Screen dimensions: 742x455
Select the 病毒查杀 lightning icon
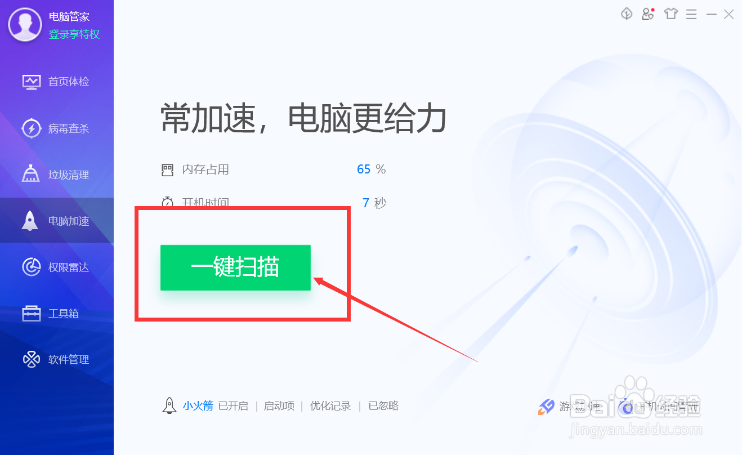click(31, 128)
